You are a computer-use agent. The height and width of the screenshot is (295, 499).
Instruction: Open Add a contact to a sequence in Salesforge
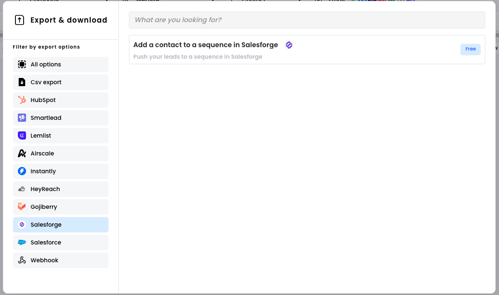pos(307,50)
